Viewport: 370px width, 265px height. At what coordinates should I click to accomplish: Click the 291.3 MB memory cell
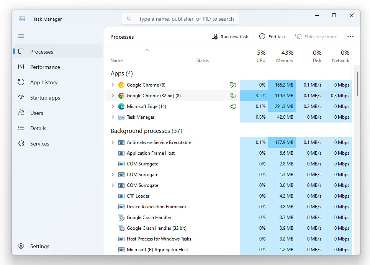tap(282, 106)
